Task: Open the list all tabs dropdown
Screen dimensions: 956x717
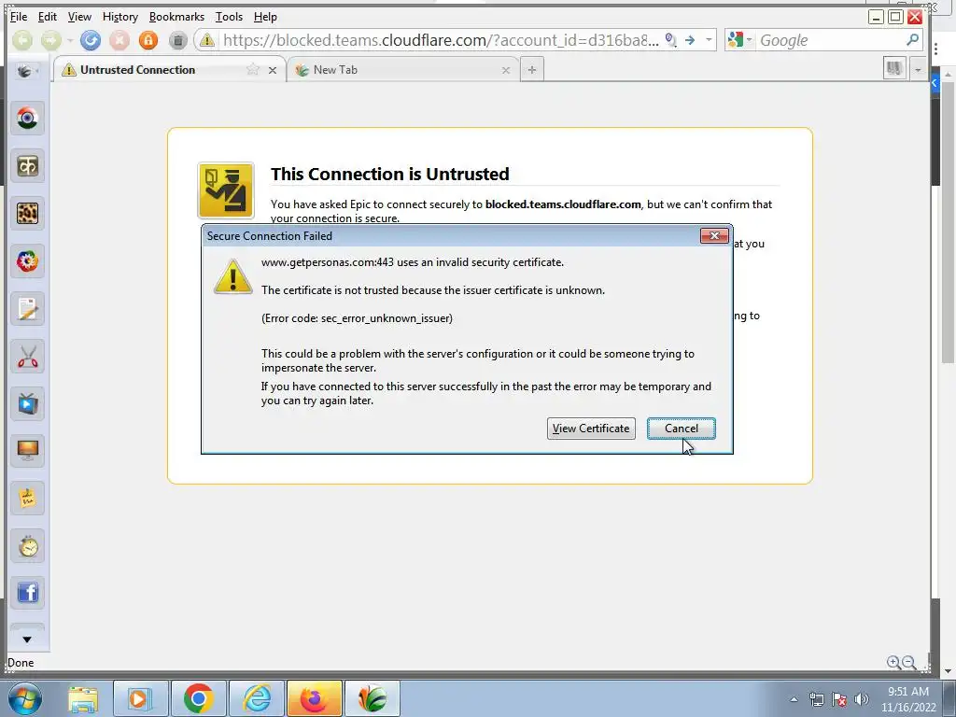Action: [918, 70]
